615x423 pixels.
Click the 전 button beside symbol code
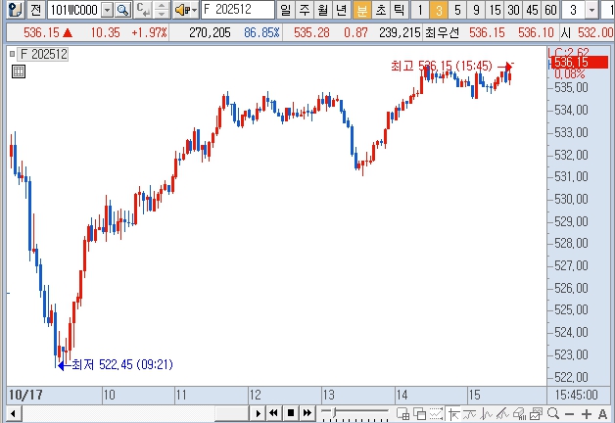point(35,10)
